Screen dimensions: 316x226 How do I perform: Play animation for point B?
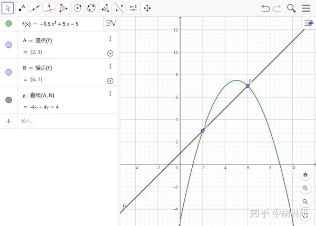pos(110,81)
